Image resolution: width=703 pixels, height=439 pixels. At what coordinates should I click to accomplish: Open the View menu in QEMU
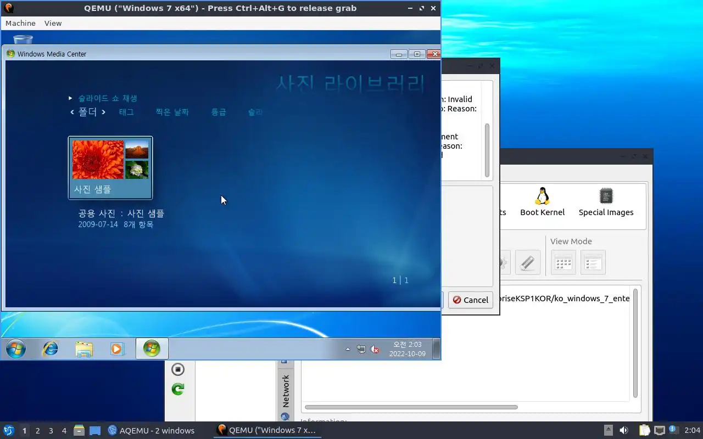click(x=53, y=23)
